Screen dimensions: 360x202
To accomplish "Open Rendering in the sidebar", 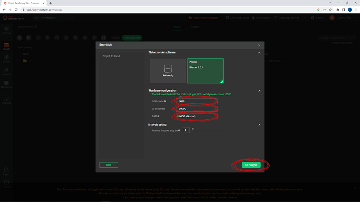I will pos(6,84).
